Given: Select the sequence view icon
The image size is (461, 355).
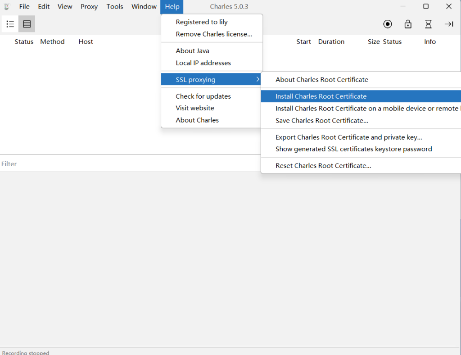Looking at the screenshot, I should 27,24.
